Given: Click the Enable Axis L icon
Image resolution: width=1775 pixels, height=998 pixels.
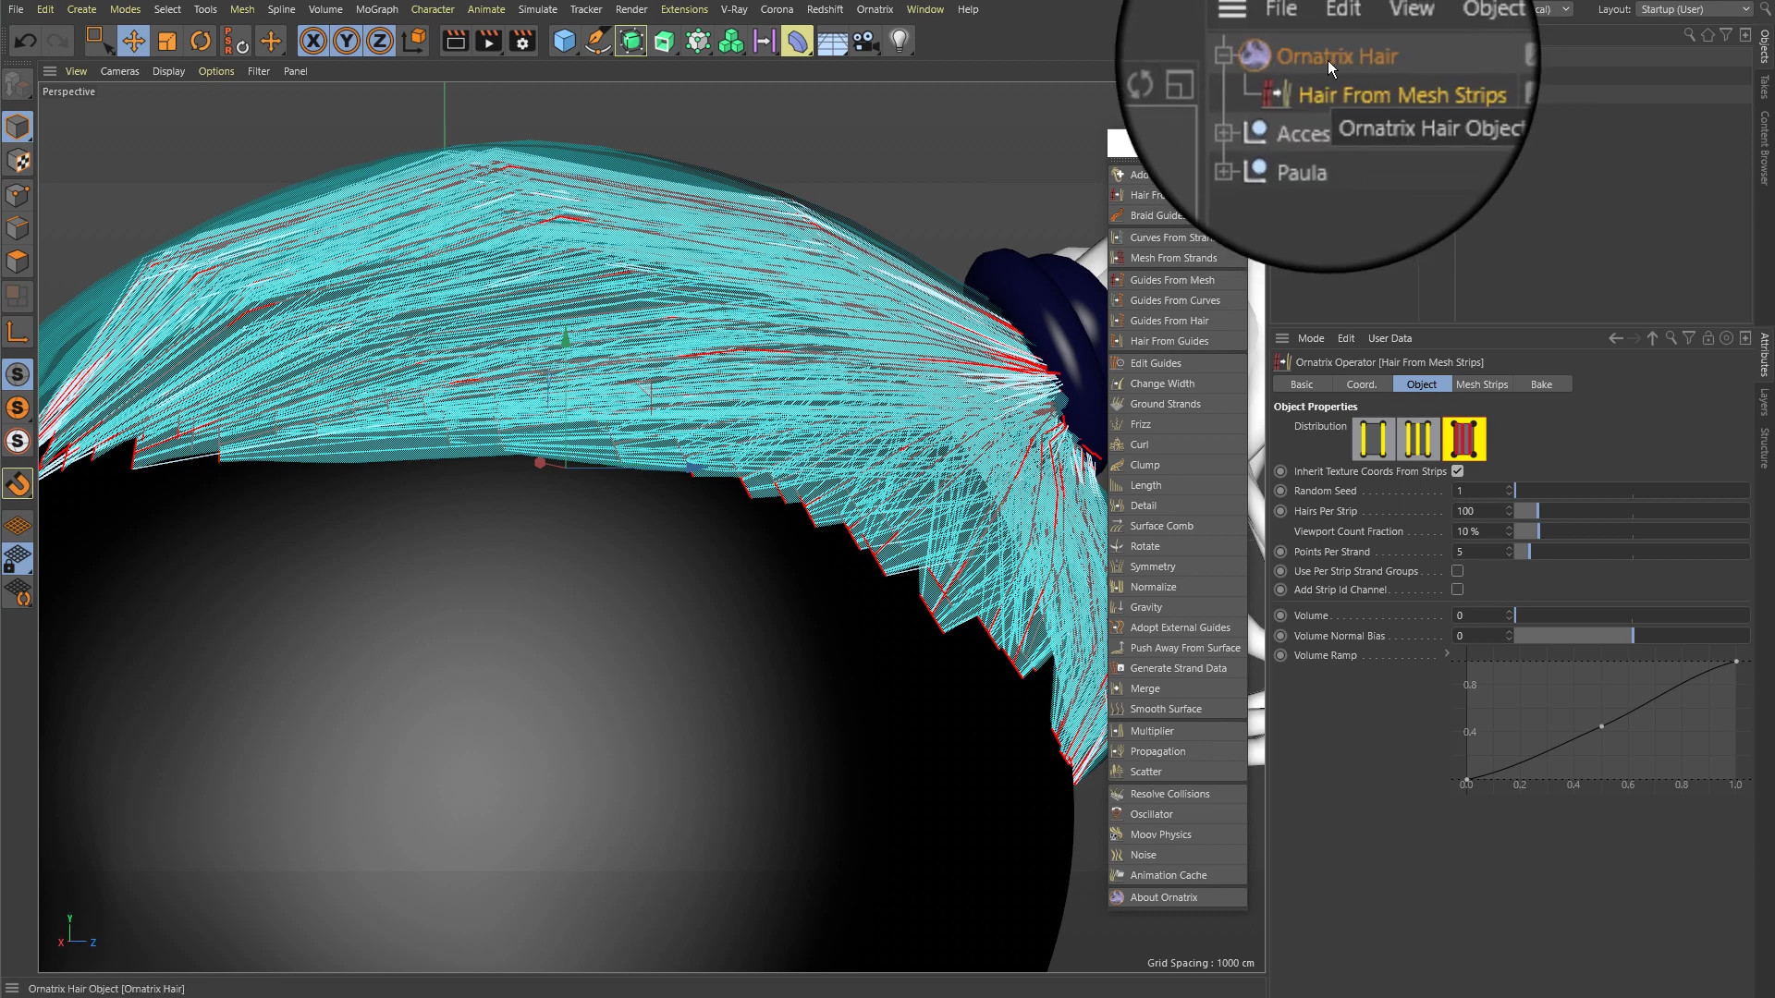Looking at the screenshot, I should (18, 333).
